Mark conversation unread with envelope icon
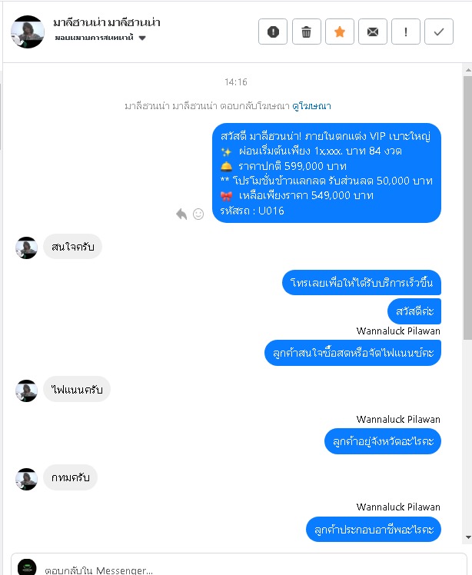This screenshot has width=472, height=575. (x=373, y=32)
